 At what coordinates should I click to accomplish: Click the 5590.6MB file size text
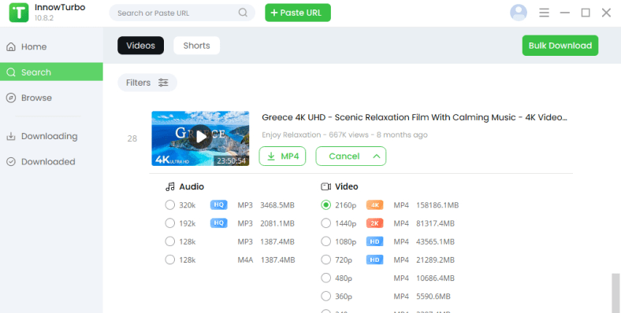click(433, 296)
